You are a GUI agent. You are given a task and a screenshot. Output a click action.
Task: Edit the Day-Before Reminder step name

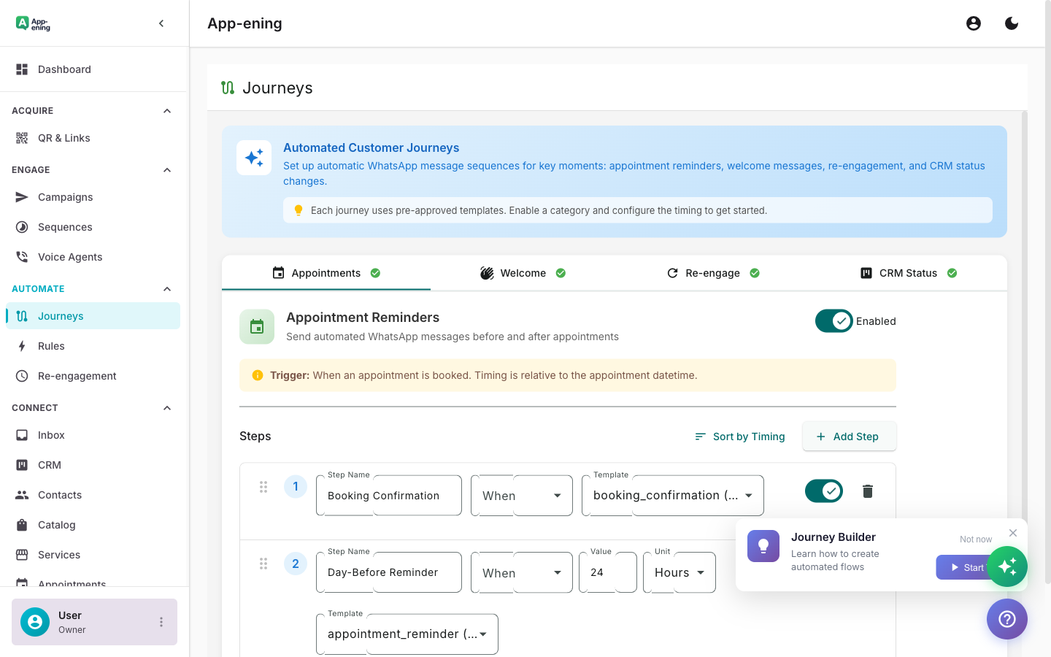point(388,572)
